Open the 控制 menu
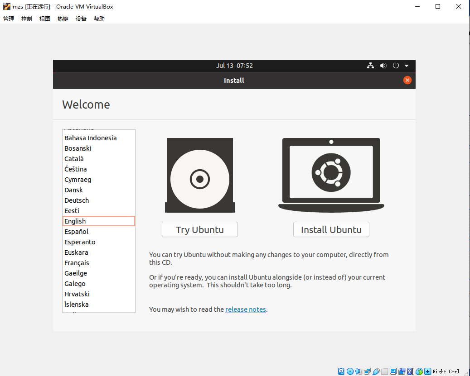The height and width of the screenshot is (376, 470). click(x=27, y=19)
